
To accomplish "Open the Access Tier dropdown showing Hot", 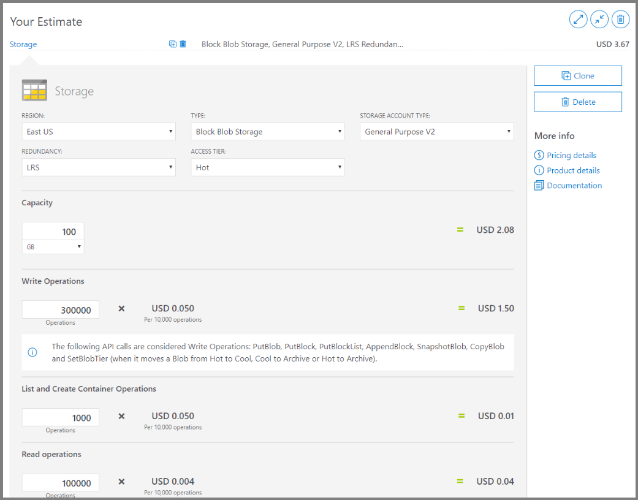I will coord(268,167).
